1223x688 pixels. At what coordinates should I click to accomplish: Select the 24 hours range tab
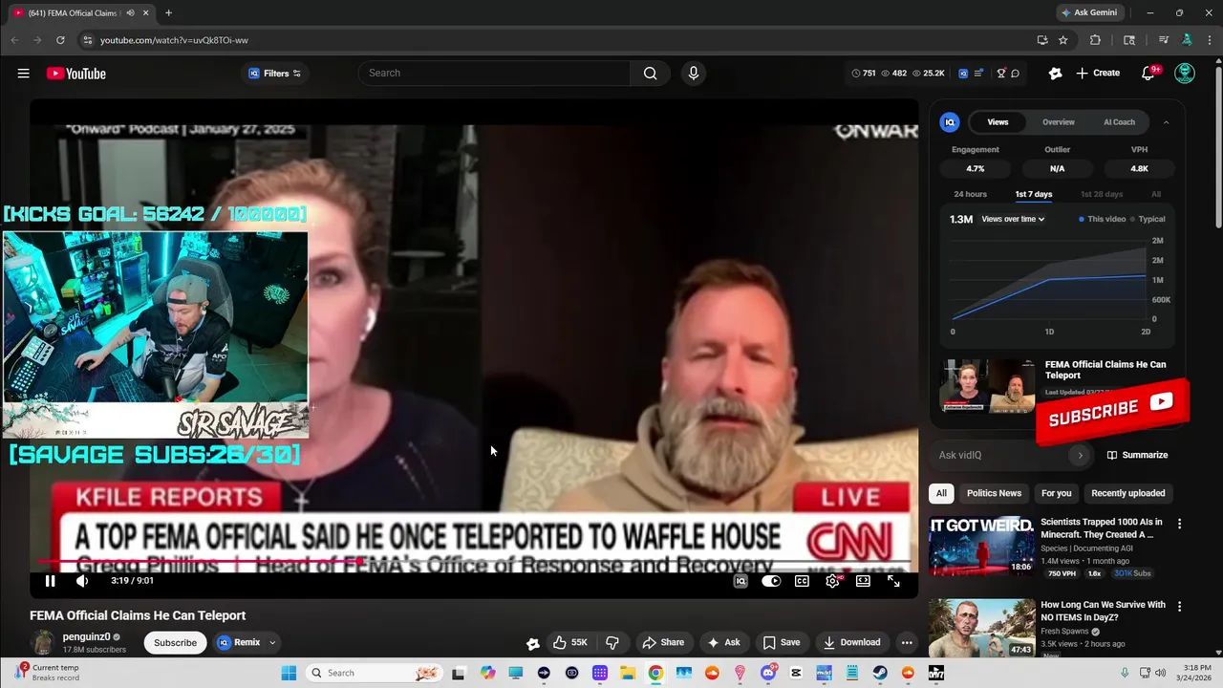970,194
